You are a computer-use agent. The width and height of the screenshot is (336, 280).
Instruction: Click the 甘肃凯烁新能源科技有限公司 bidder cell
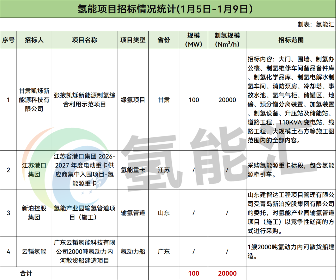pos(34,100)
